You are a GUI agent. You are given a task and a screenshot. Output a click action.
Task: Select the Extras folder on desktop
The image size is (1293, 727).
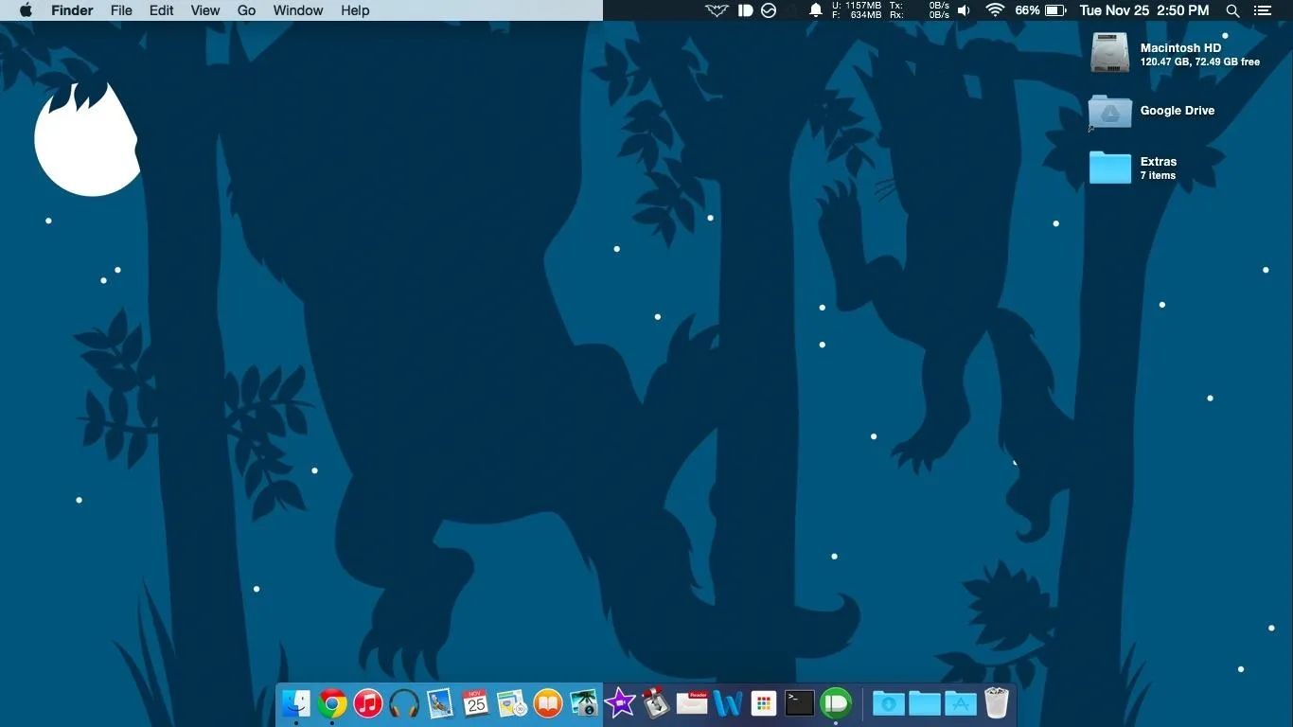coord(1109,168)
